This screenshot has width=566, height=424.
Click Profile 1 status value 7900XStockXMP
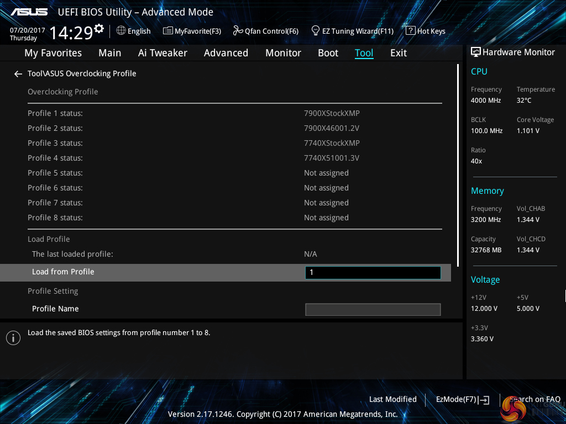click(x=332, y=113)
